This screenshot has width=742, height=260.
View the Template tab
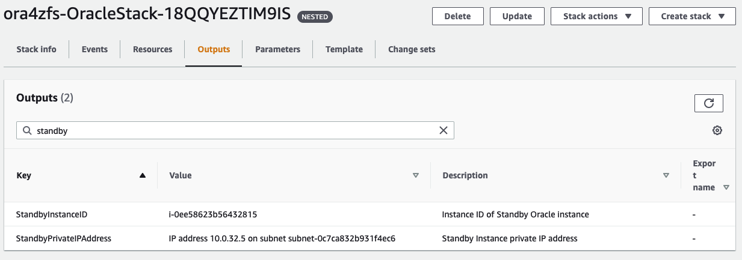344,49
